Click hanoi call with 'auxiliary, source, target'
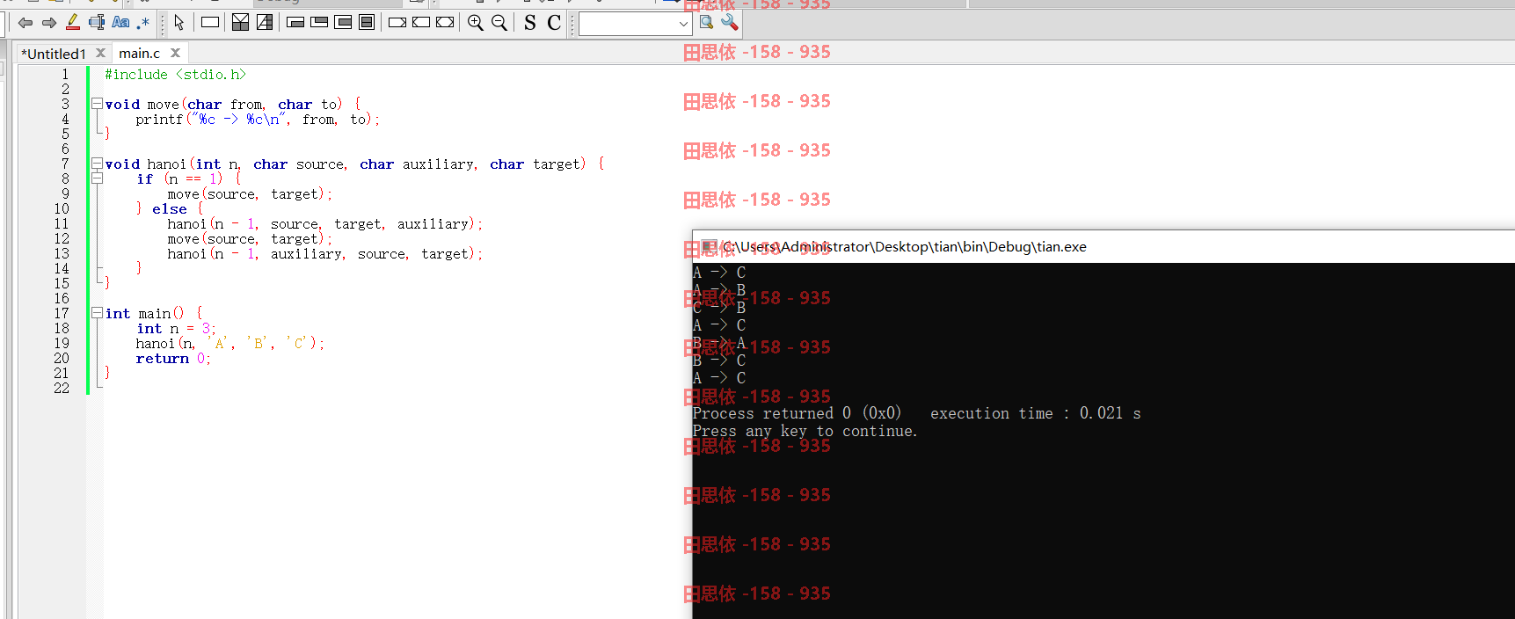Screen dimensions: 1515x619 pyautogui.click(x=325, y=254)
